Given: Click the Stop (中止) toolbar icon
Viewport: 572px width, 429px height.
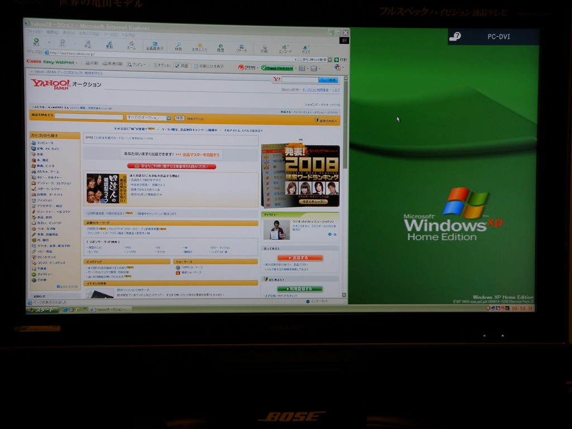Looking at the screenshot, I should (x=88, y=44).
